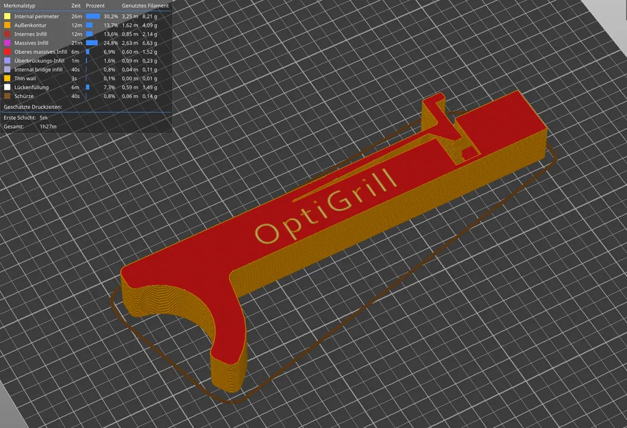Click the '5m' first layer time
The width and height of the screenshot is (627, 428).
click(44, 118)
